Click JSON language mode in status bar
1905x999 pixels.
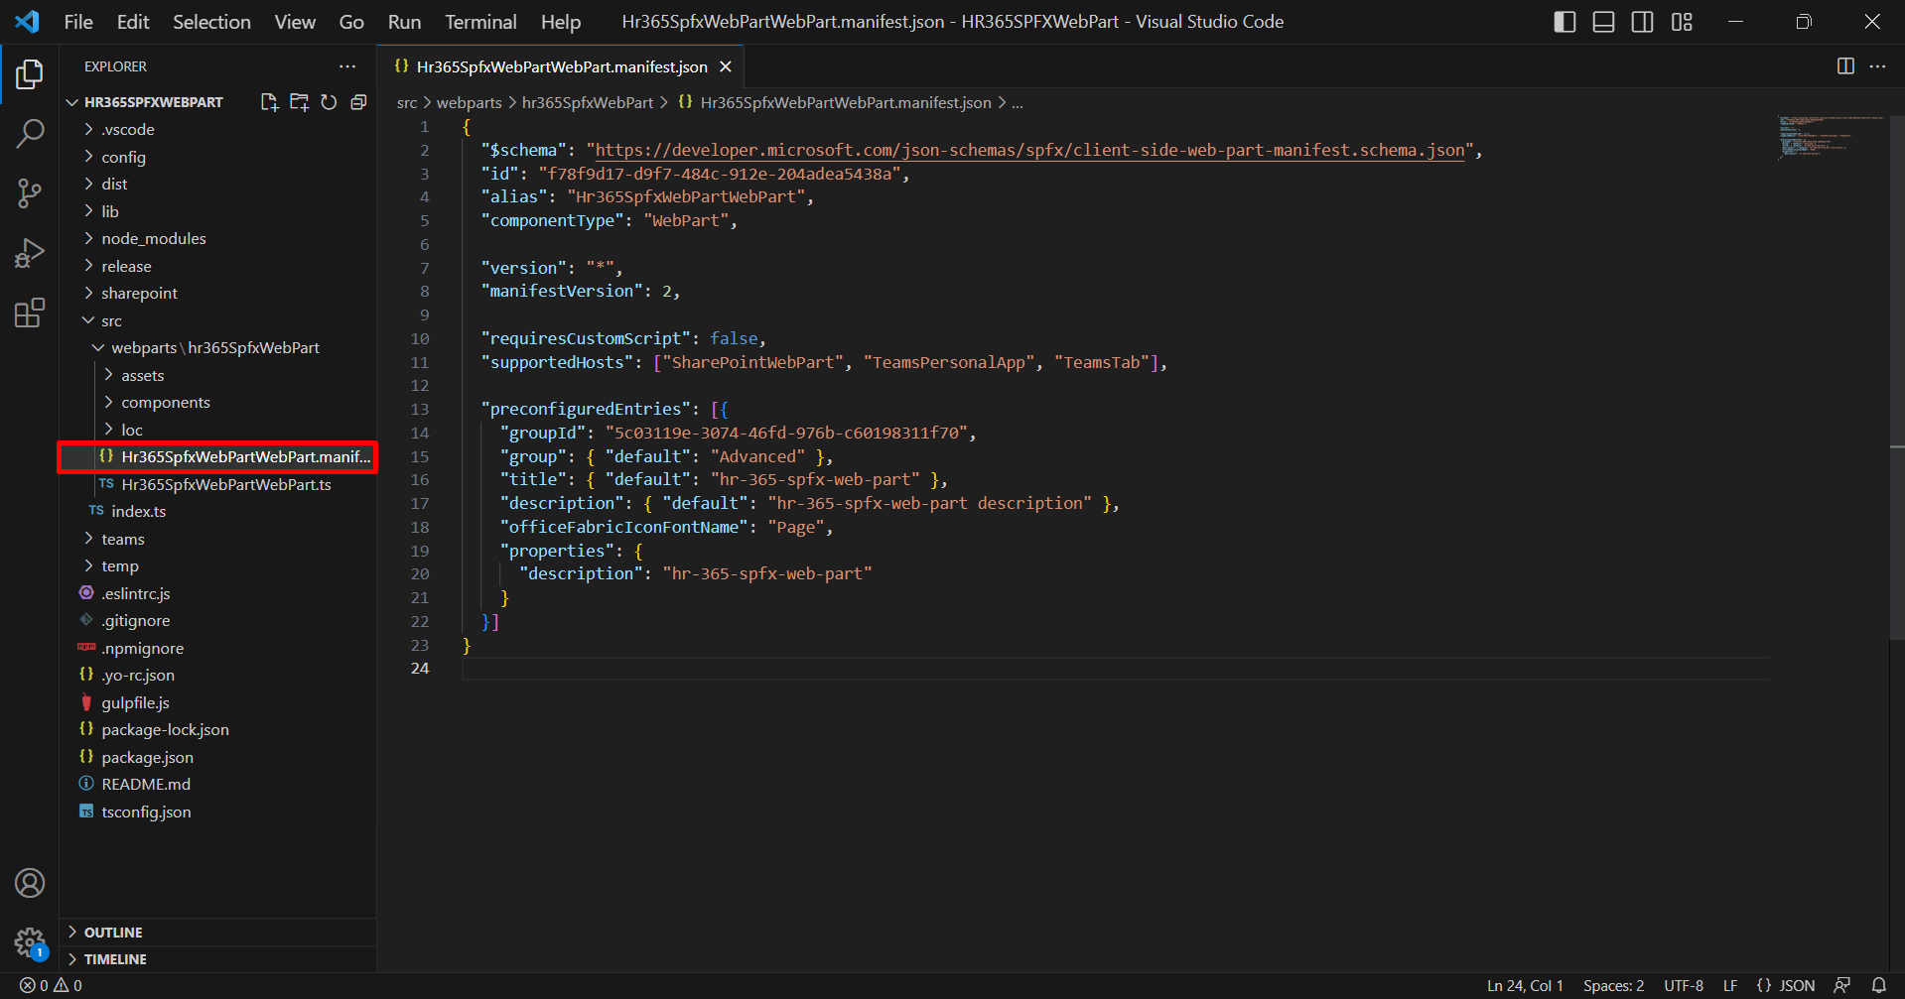(1786, 985)
